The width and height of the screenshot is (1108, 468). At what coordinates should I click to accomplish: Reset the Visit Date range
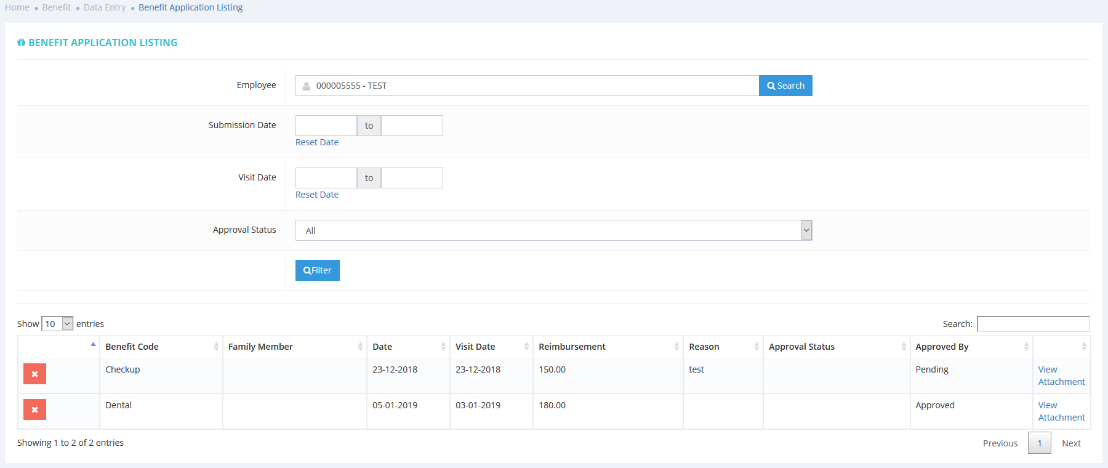point(317,195)
